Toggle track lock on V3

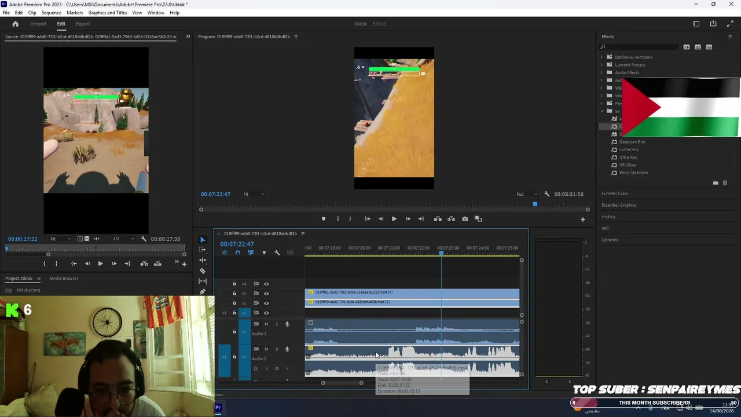[x=234, y=294]
